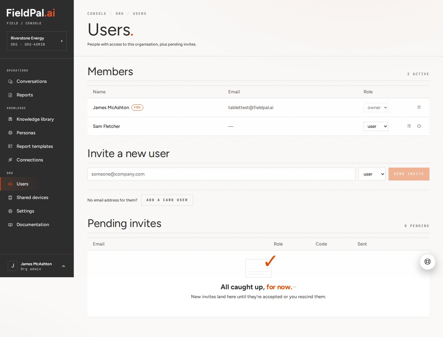Click the FieldPal.ai logo
This screenshot has width=443, height=337.
click(x=31, y=13)
